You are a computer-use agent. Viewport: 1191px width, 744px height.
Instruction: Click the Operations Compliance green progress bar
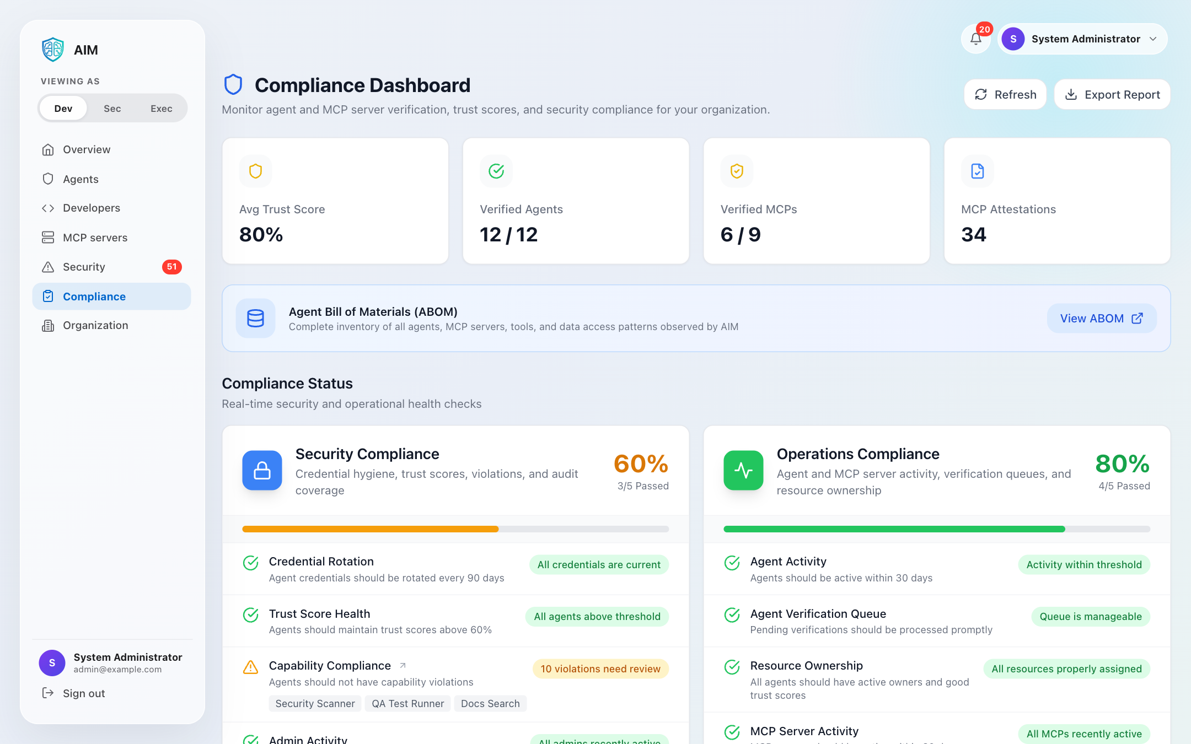tap(894, 529)
